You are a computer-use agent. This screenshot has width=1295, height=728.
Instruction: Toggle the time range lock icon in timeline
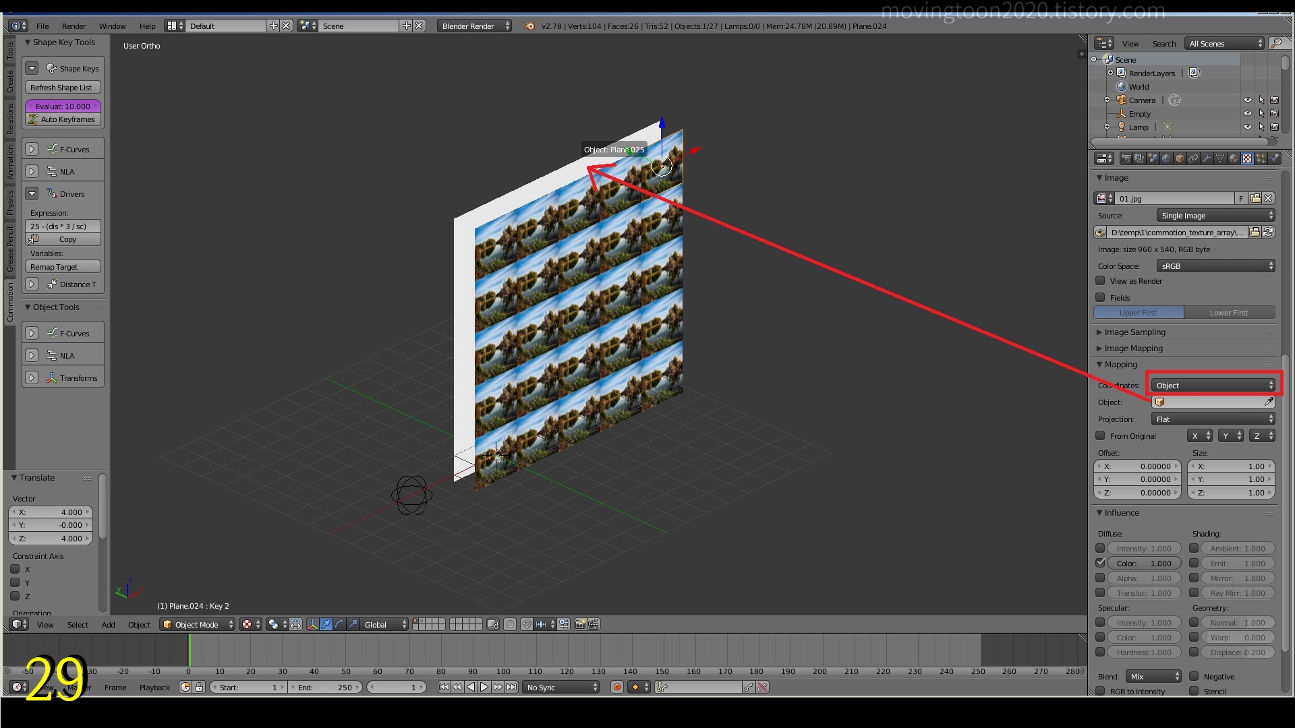point(199,687)
